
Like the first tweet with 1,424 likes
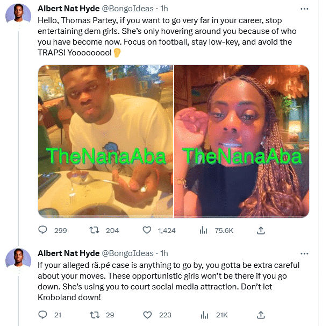pyautogui.click(x=148, y=230)
